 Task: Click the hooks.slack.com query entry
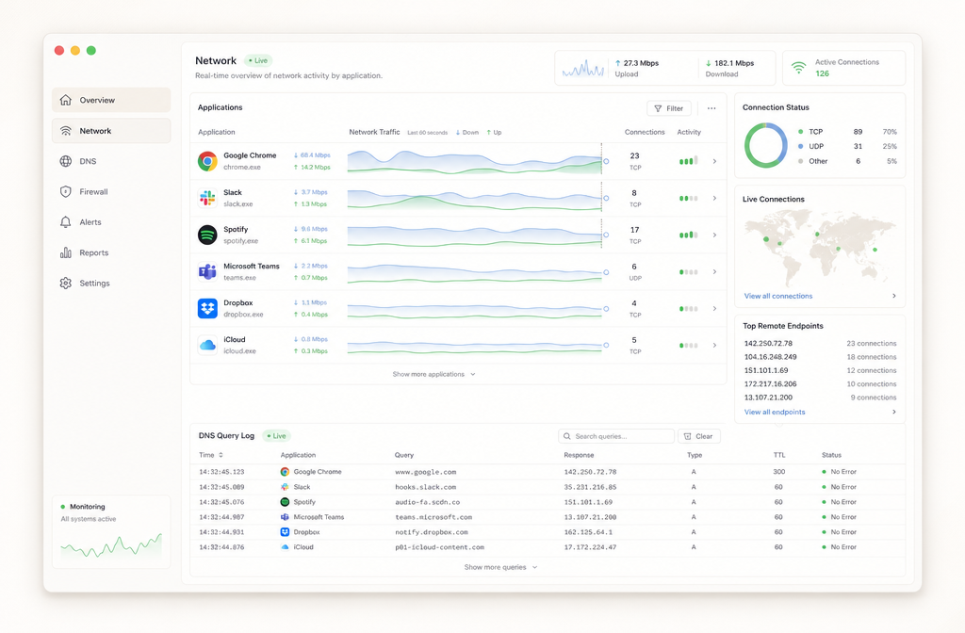(425, 487)
